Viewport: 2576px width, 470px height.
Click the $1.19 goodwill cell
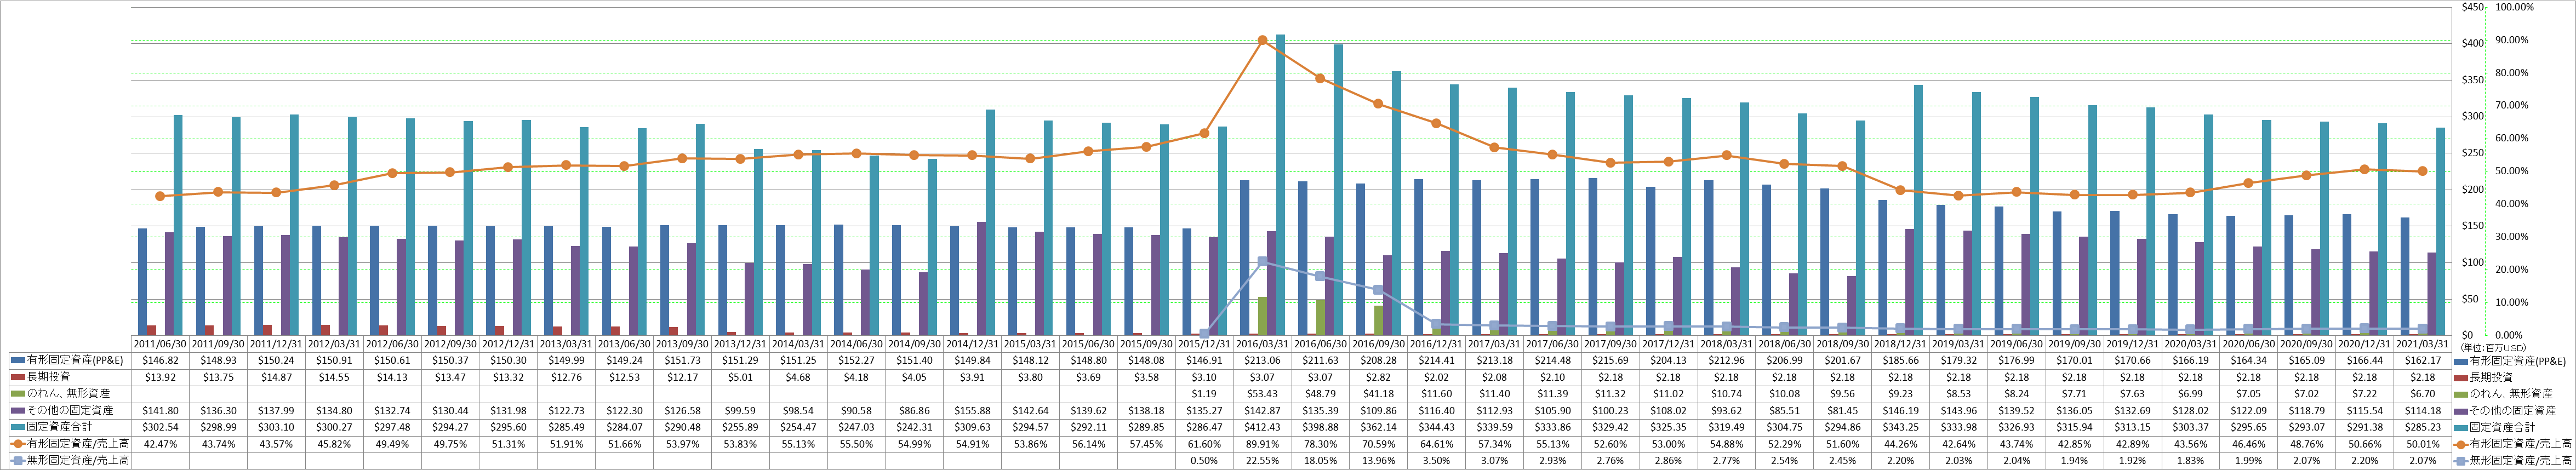click(1204, 394)
